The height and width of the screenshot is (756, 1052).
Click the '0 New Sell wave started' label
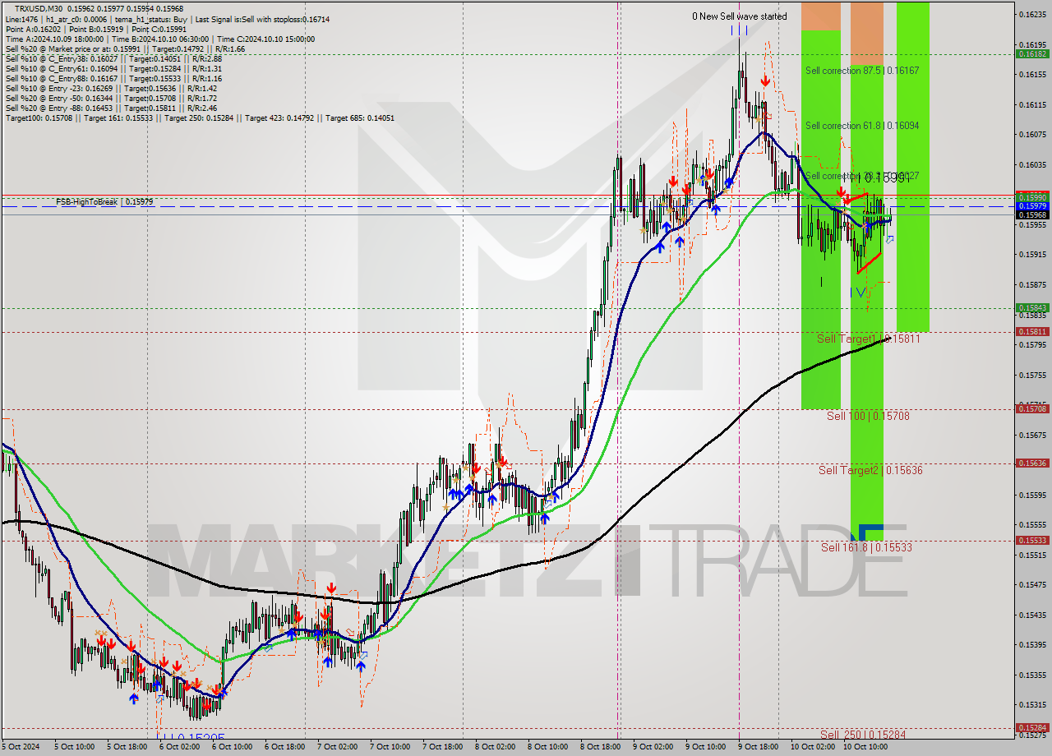coord(739,16)
